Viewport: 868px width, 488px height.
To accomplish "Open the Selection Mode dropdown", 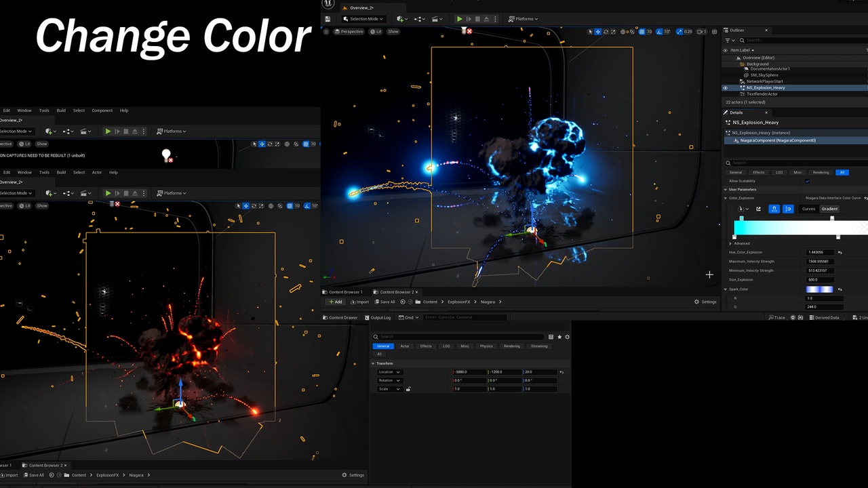I will (x=363, y=19).
